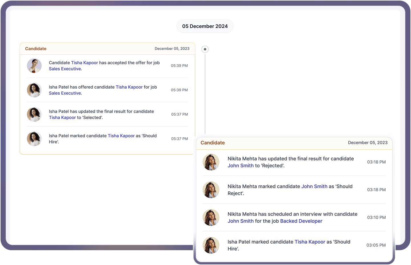Open the Backed Developer job link

click(x=301, y=221)
